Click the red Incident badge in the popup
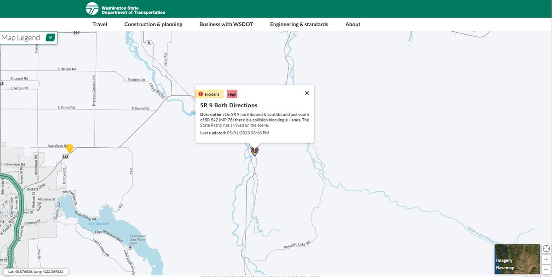 pos(210,94)
